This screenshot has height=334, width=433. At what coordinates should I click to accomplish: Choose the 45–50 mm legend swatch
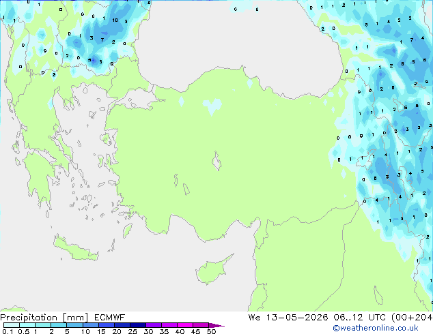click(x=201, y=325)
